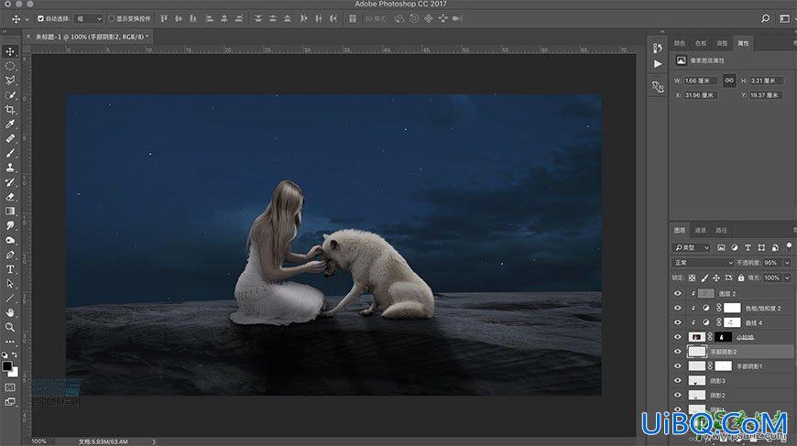Open the Move tool preset picker arrow

(27, 19)
